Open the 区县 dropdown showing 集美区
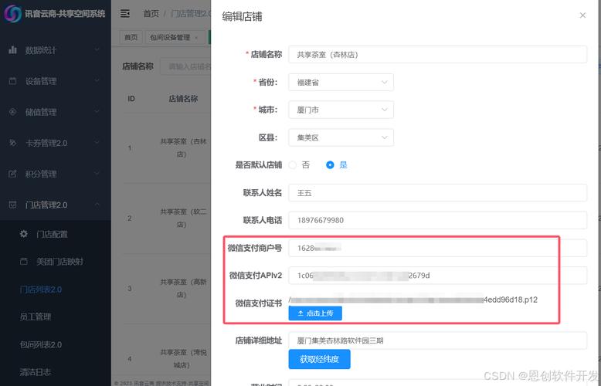The width and height of the screenshot is (601, 386). 341,137
